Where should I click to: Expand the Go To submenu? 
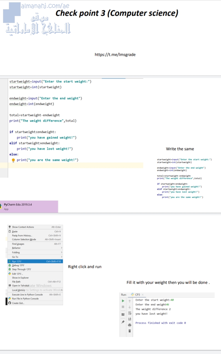click(35, 257)
